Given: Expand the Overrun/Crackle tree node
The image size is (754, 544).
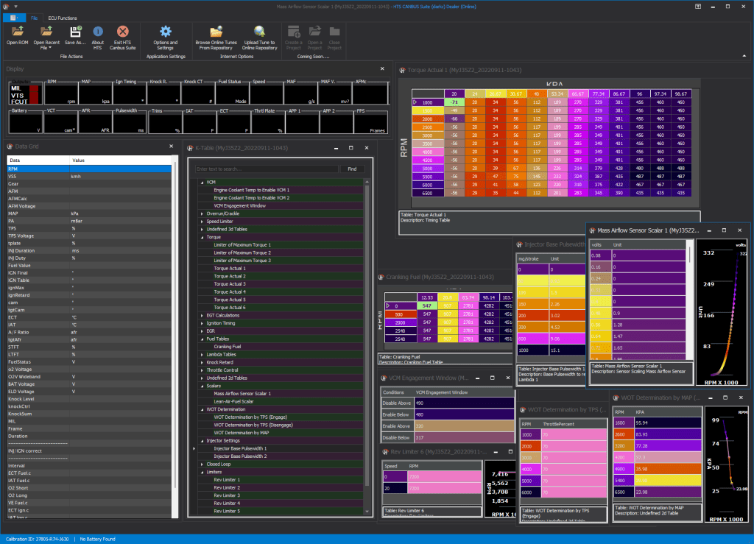Looking at the screenshot, I should point(202,213).
